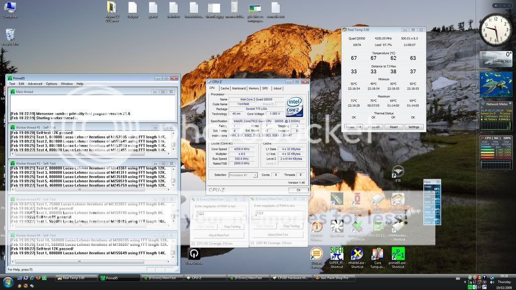
Task: Click the turtle slideshow gadget
Action: pyautogui.click(x=496, y=85)
